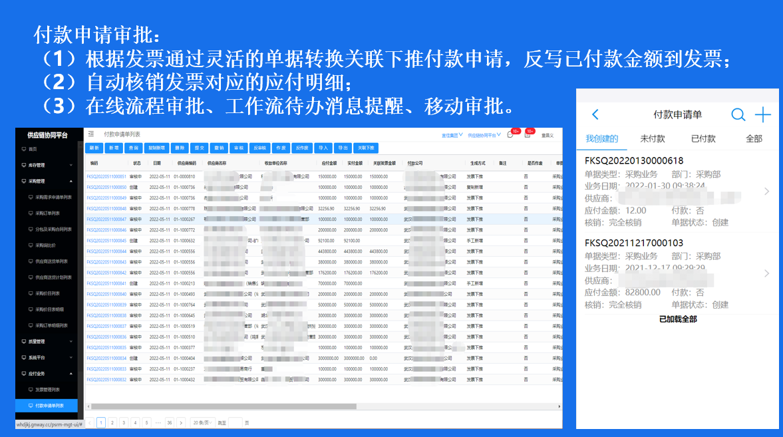Switch to the 未付款 tab

coord(653,139)
